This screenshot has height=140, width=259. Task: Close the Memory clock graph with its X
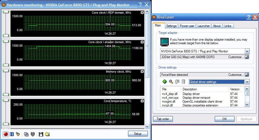point(142,72)
